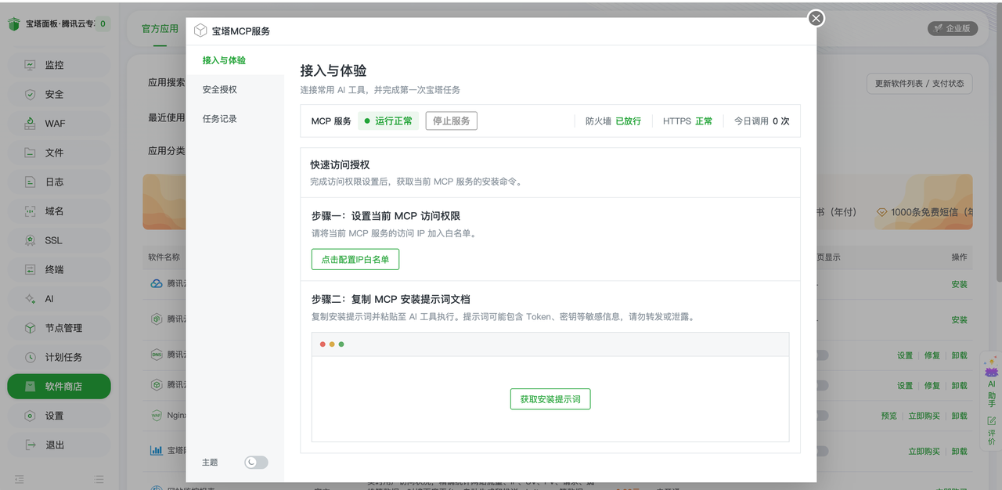Open the 设置 gear icon in the sidebar
1002x490 pixels.
tap(30, 416)
